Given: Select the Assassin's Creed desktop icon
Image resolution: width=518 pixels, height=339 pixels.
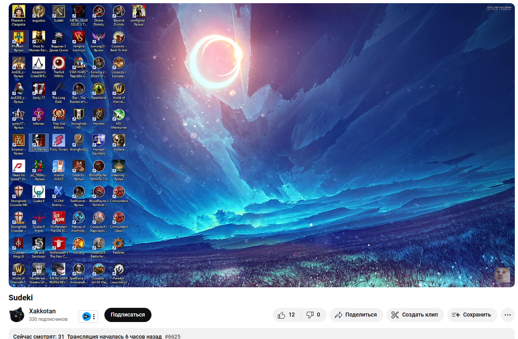Looking at the screenshot, I should tap(39, 67).
